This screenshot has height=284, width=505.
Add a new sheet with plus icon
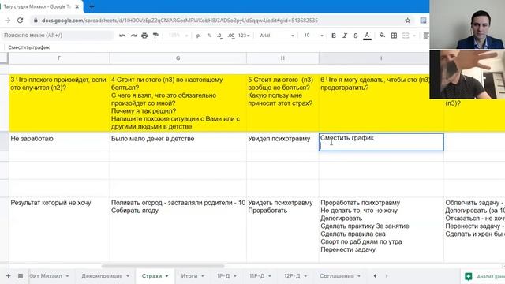tap(9, 276)
